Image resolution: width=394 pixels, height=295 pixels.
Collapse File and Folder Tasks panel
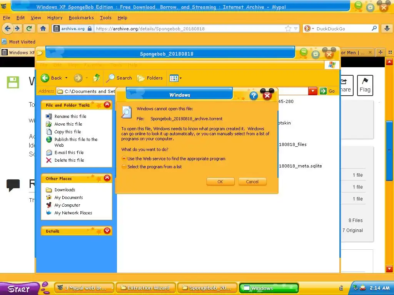107,104
